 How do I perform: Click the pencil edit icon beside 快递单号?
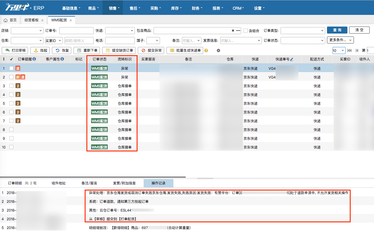292,59
